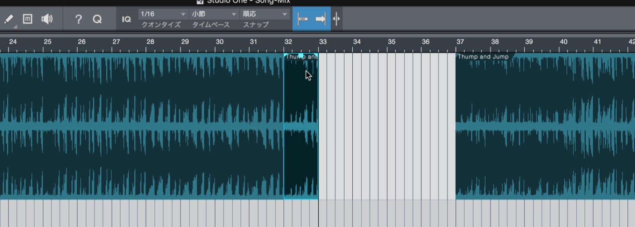Click the タイムベース label
The height and width of the screenshot is (227, 635).
[211, 25]
